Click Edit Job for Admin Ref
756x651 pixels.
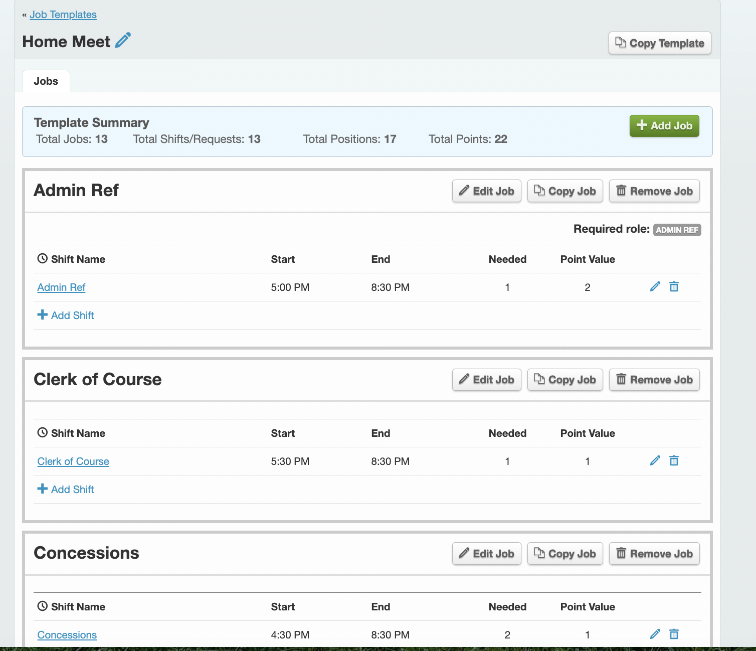tap(486, 191)
